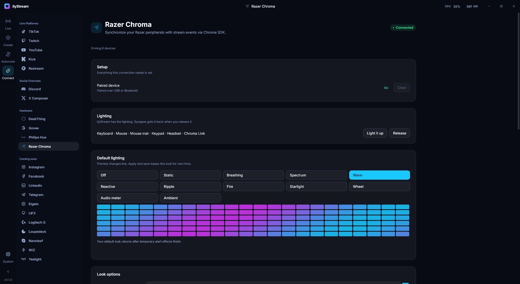
Task: Click the Light it up button
Action: click(375, 133)
